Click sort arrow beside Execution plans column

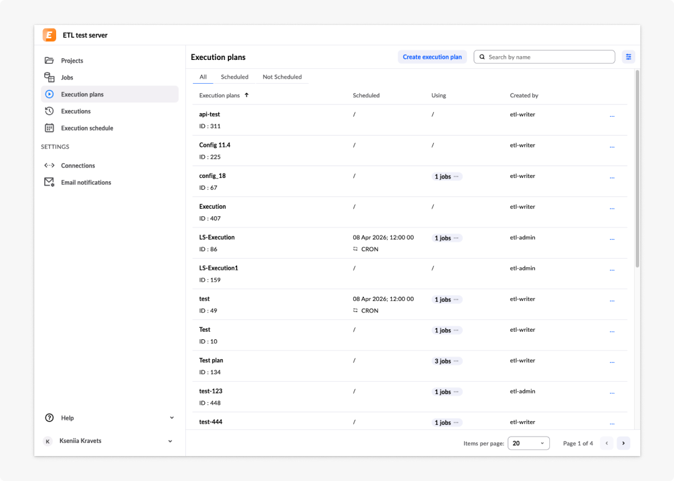[x=247, y=95]
